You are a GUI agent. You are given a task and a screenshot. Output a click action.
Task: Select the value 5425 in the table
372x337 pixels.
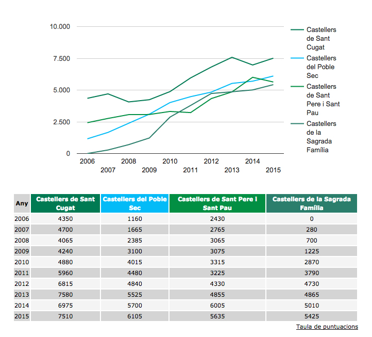pyautogui.click(x=312, y=316)
